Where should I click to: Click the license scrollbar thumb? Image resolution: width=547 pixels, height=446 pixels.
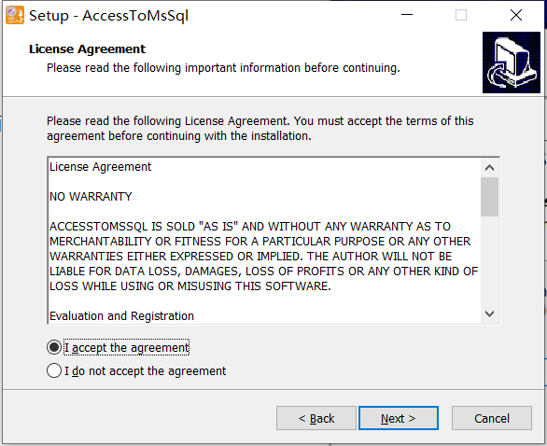pos(489,197)
